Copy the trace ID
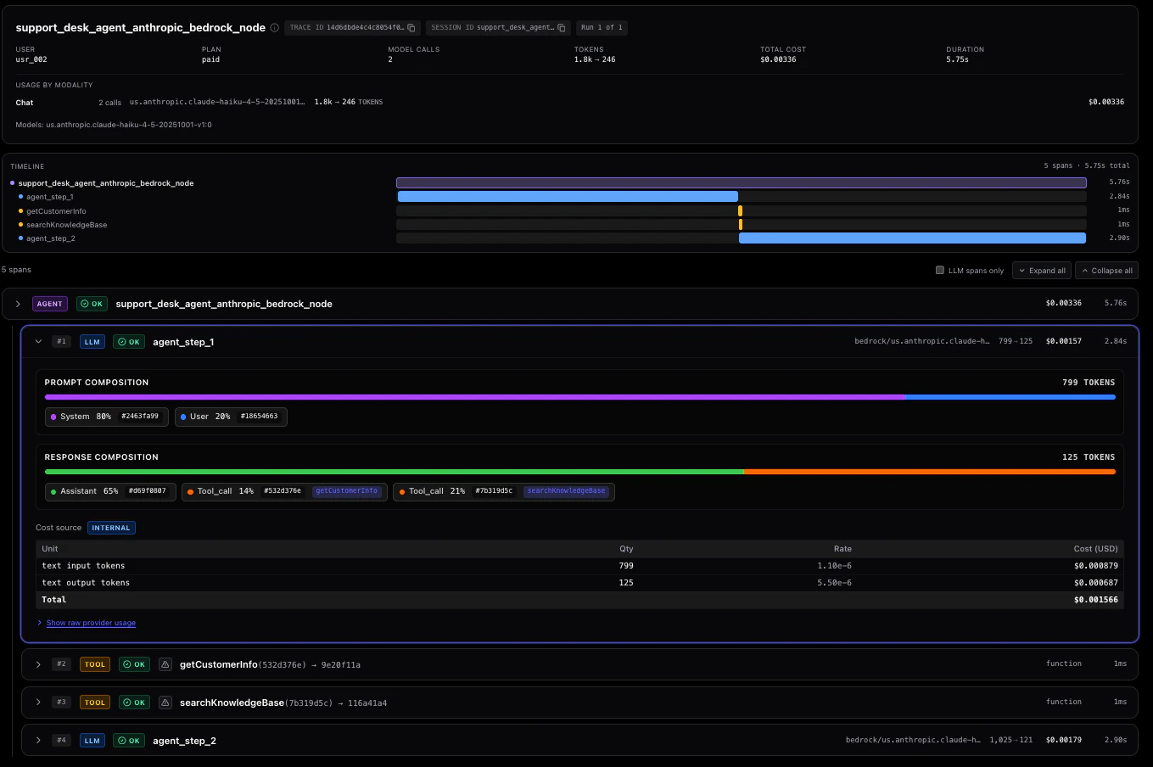Image resolution: width=1153 pixels, height=767 pixels. (411, 27)
